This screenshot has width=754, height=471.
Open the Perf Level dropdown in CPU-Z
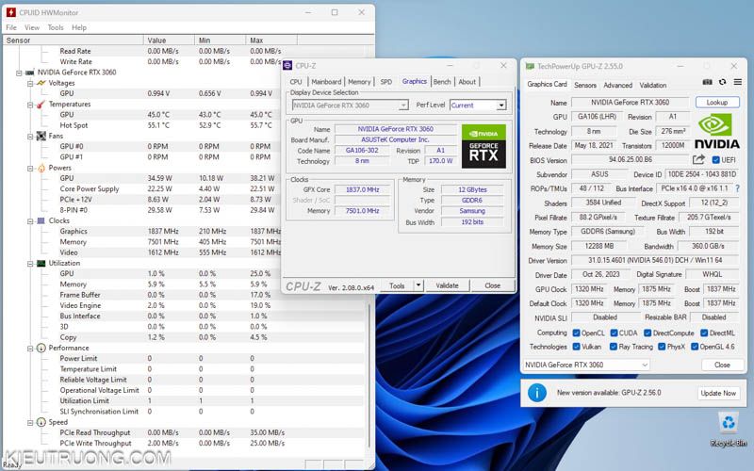[x=501, y=105]
